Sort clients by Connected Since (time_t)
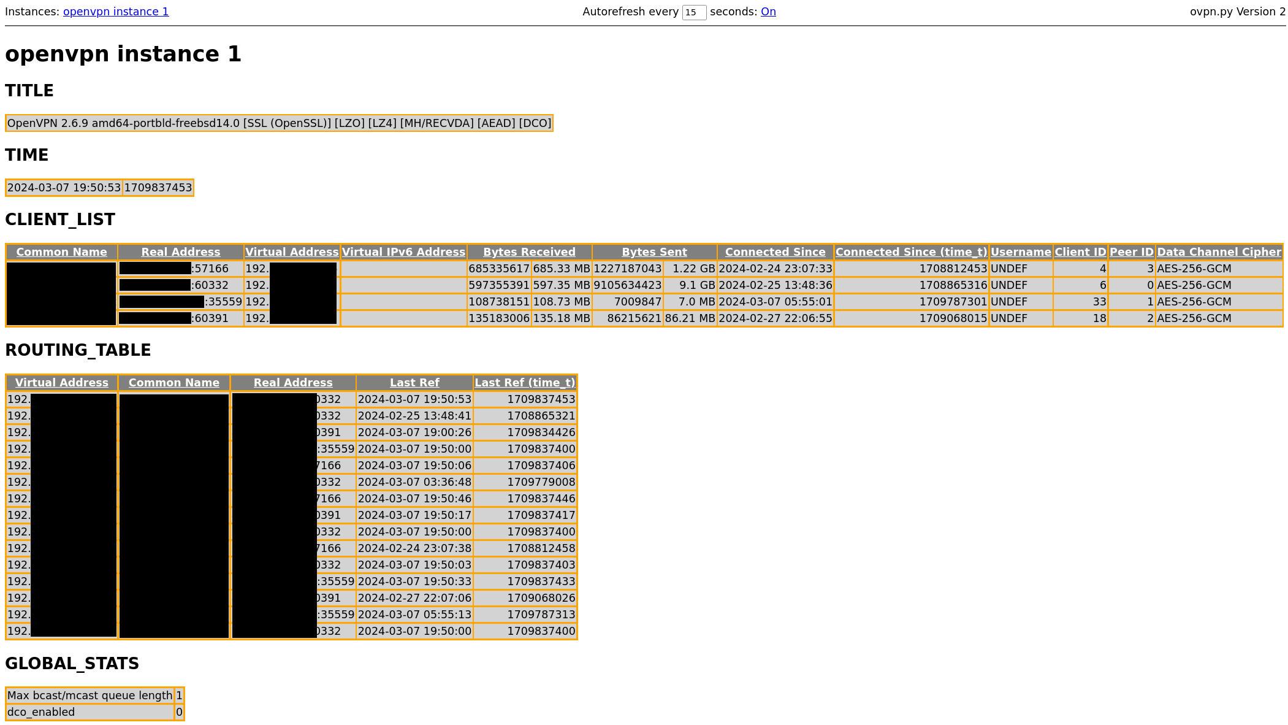 coord(911,252)
